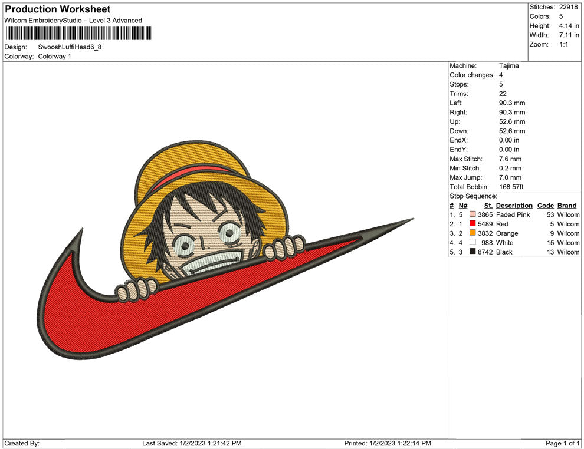The height and width of the screenshot is (449, 584).
Task: Click the N# column header
Action: 463,206
